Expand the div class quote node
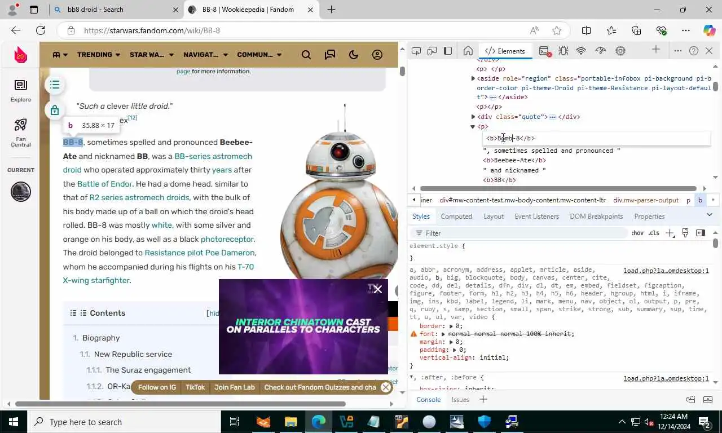Viewport: 722px width, 433px height. click(x=473, y=117)
